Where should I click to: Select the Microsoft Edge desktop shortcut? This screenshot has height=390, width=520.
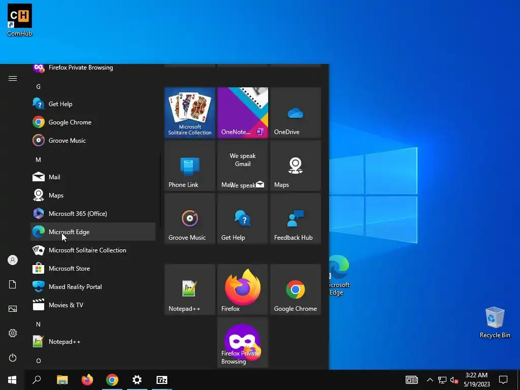(x=339, y=275)
